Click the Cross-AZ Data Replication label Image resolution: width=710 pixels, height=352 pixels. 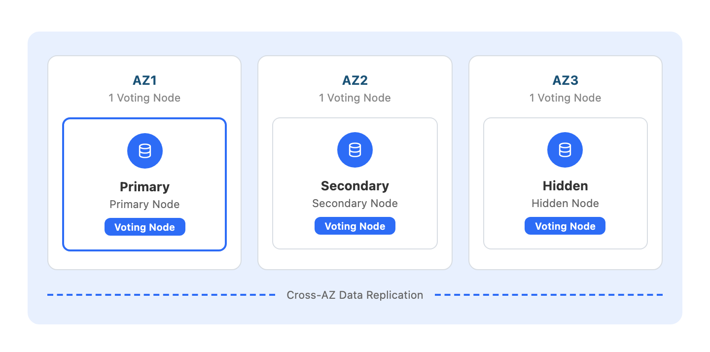[x=355, y=295]
